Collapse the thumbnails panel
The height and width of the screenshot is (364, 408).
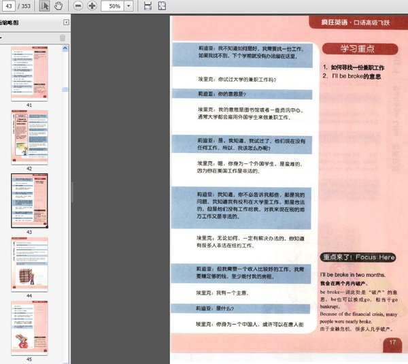click(x=66, y=22)
